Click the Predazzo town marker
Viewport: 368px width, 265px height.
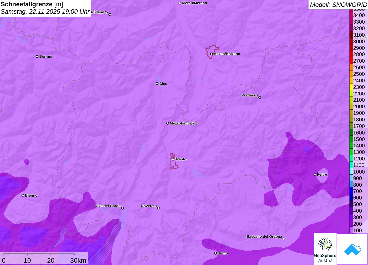click(x=259, y=98)
